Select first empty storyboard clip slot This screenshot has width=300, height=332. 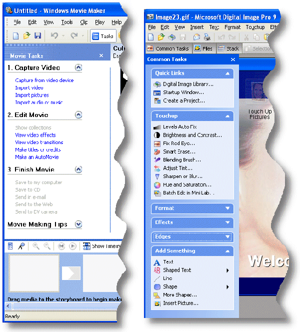click(x=34, y=273)
